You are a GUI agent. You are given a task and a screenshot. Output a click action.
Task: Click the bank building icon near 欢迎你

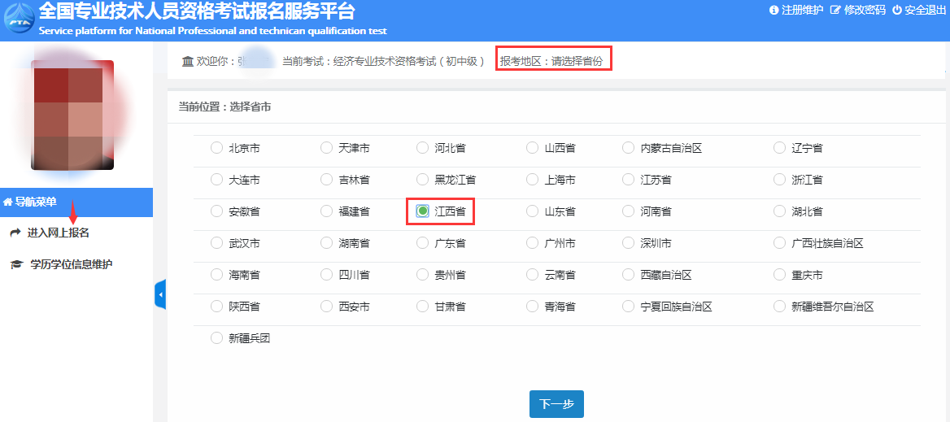[188, 61]
